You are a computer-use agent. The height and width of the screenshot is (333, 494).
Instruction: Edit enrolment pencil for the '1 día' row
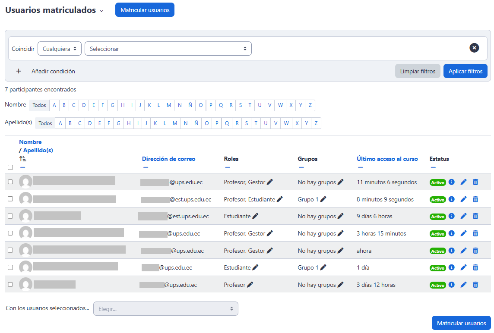click(x=464, y=267)
